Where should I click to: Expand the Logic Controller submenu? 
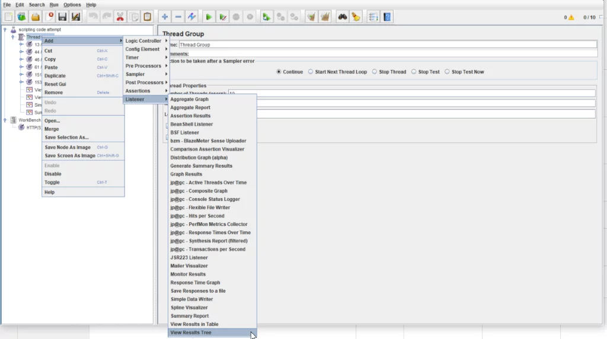pos(146,41)
